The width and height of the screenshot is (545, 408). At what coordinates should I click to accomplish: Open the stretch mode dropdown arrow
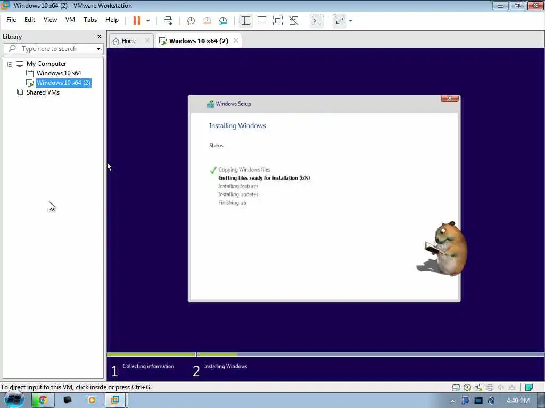[351, 21]
